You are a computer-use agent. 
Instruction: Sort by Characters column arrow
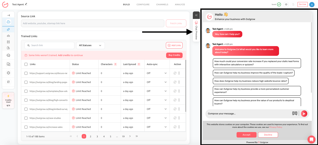tap(115, 64)
